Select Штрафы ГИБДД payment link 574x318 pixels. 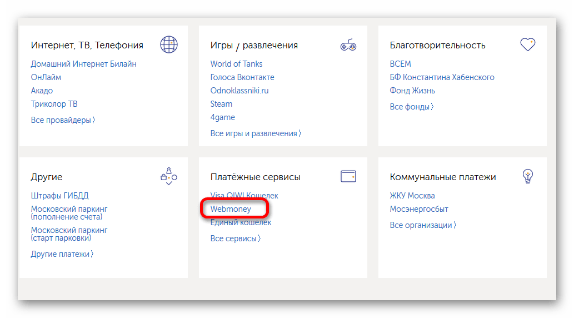click(59, 196)
